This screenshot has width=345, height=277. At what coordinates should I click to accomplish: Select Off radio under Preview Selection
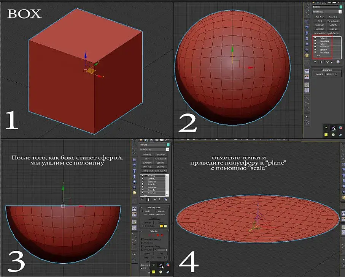click(141, 268)
